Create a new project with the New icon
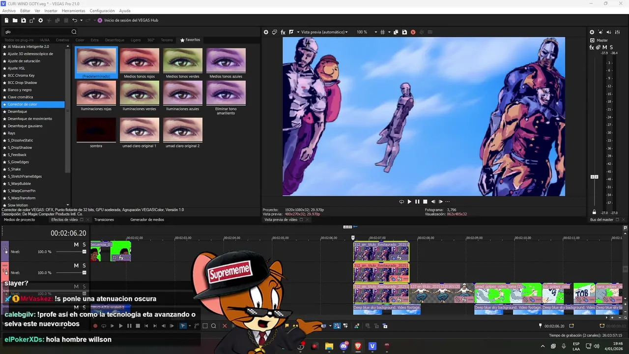Viewport: 629px width, 354px height. (6, 20)
